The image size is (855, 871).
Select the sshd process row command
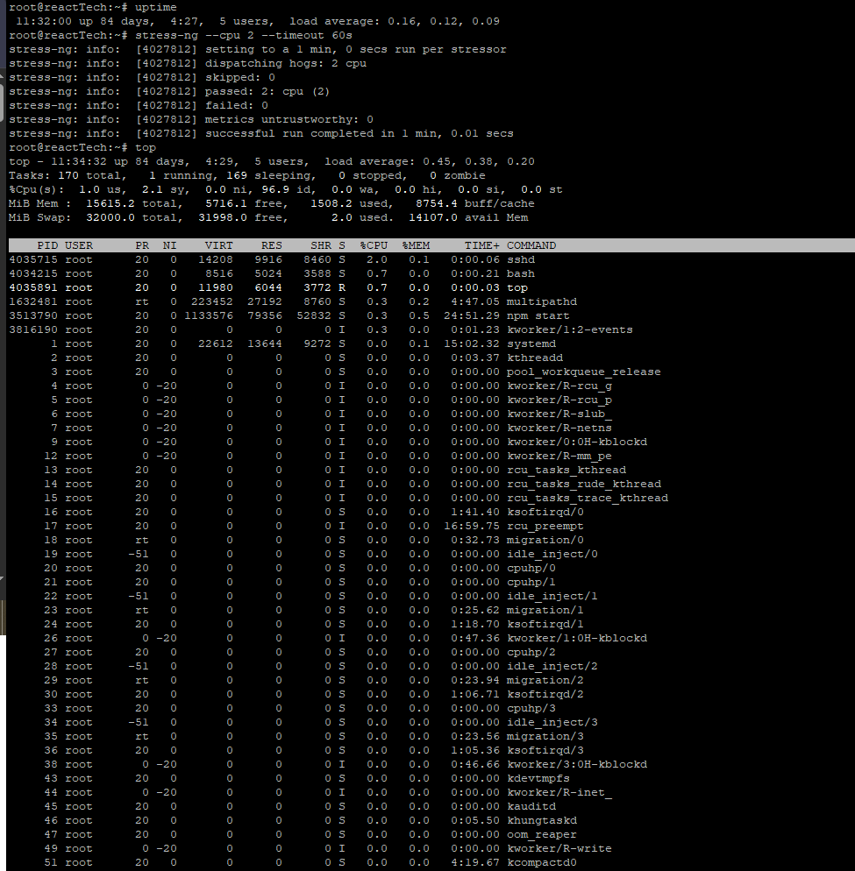coord(521,259)
